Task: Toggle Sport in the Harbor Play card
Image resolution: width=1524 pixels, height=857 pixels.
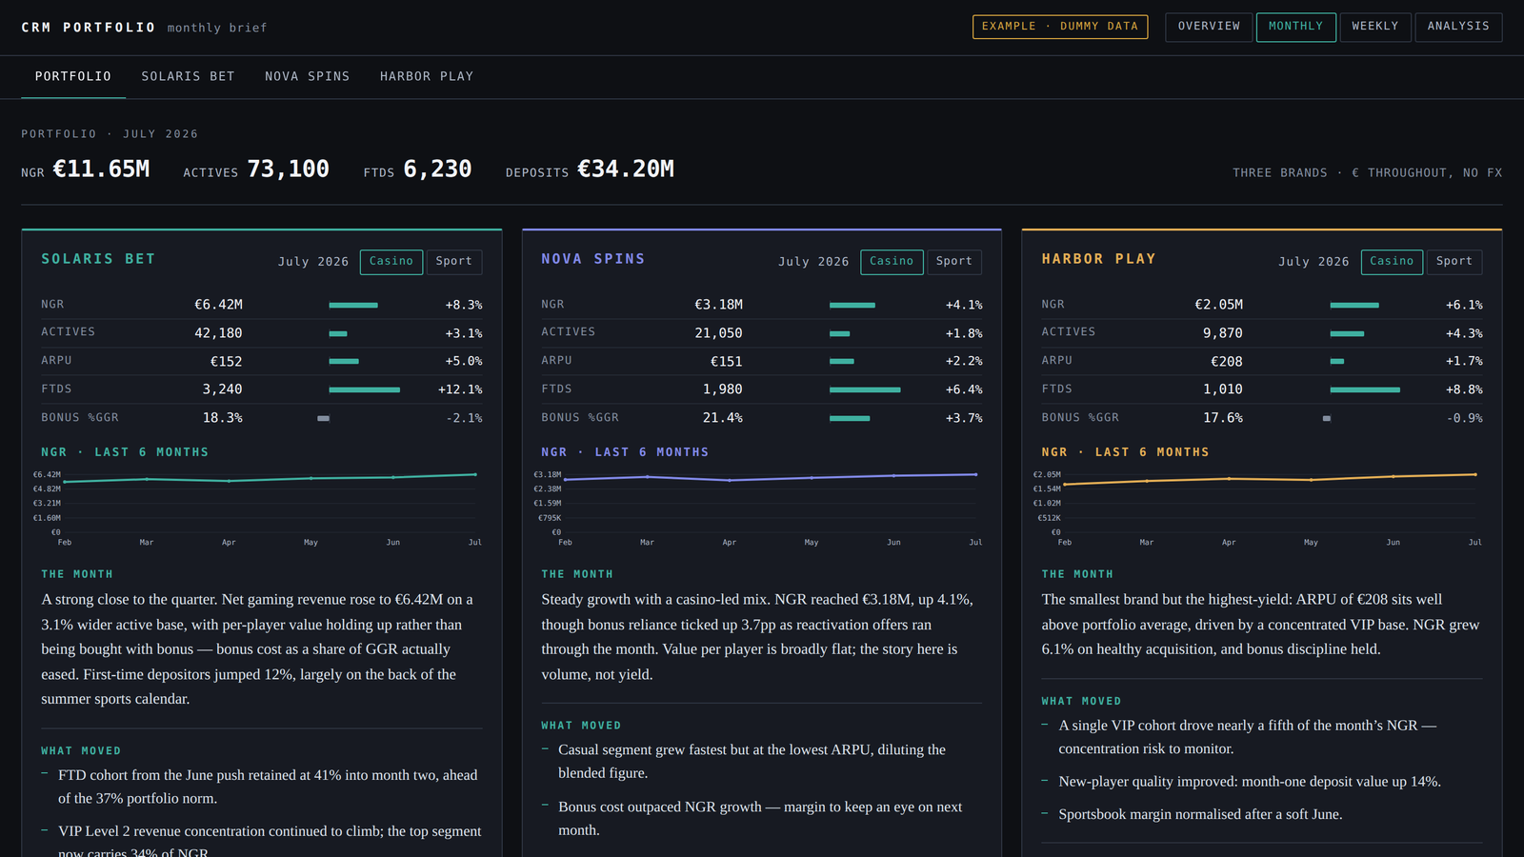Action: 1454,262
